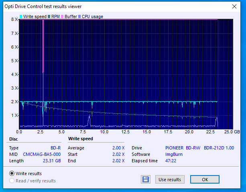
Task: Confirm with the OK button
Action: pyautogui.click(x=205, y=180)
